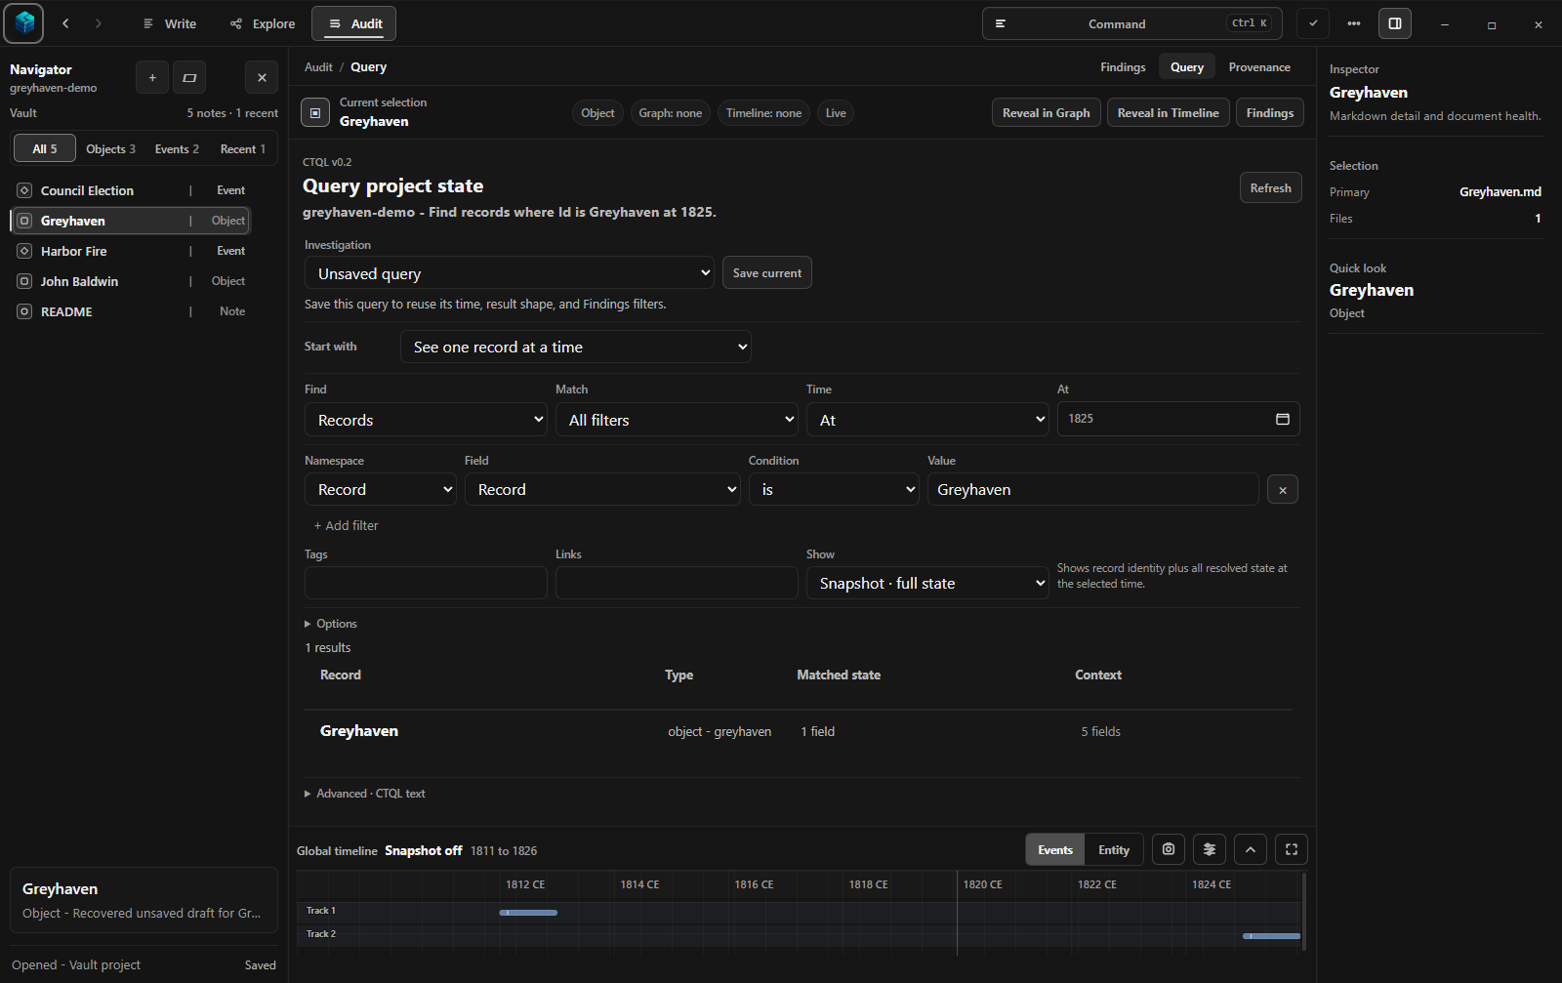Filter Navigator by Events 2

pyautogui.click(x=177, y=149)
